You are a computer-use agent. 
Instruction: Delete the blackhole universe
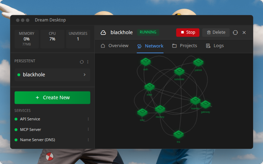(x=216, y=32)
